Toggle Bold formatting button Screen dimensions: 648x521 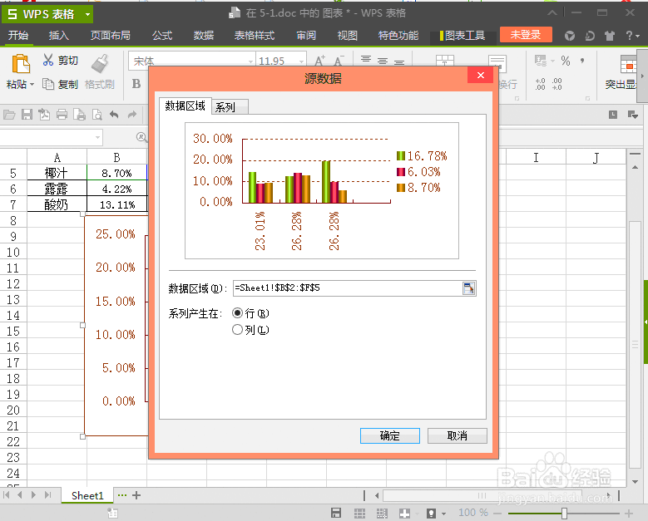click(136, 84)
